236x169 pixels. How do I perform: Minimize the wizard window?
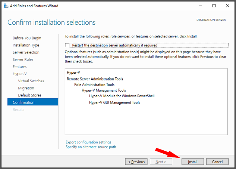(201, 6)
